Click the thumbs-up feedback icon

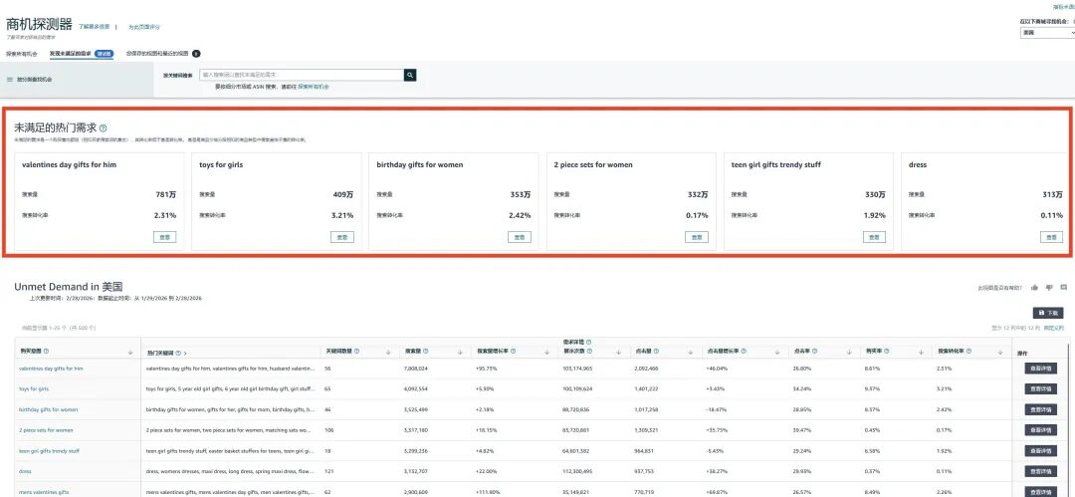[1034, 288]
